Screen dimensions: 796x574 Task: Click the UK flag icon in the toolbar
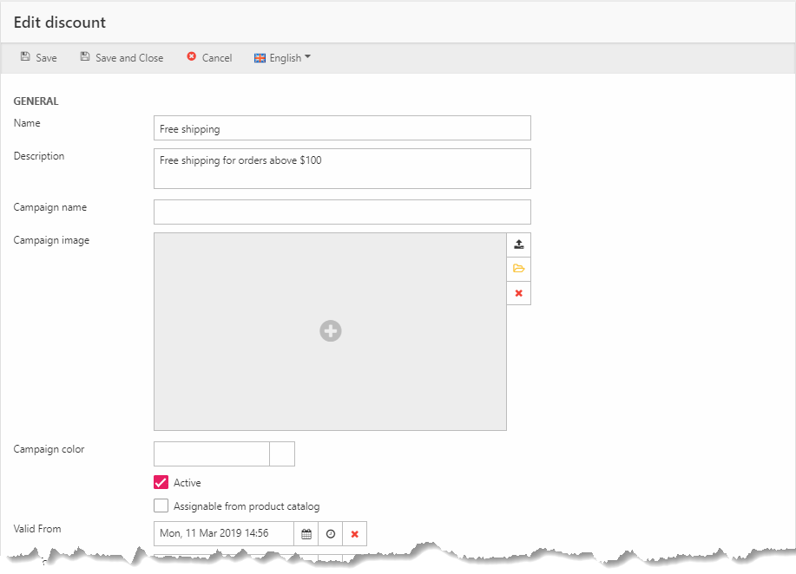[x=260, y=58]
